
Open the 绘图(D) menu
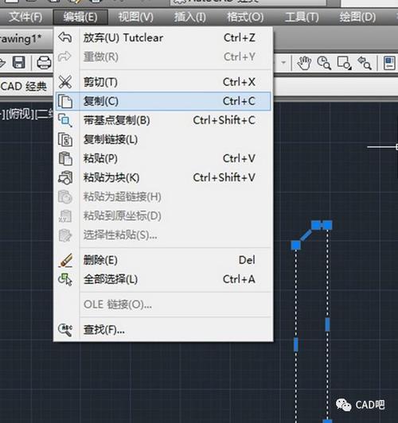coord(357,17)
